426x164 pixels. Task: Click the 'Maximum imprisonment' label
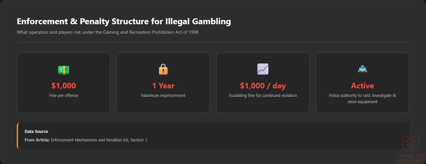pos(163,96)
